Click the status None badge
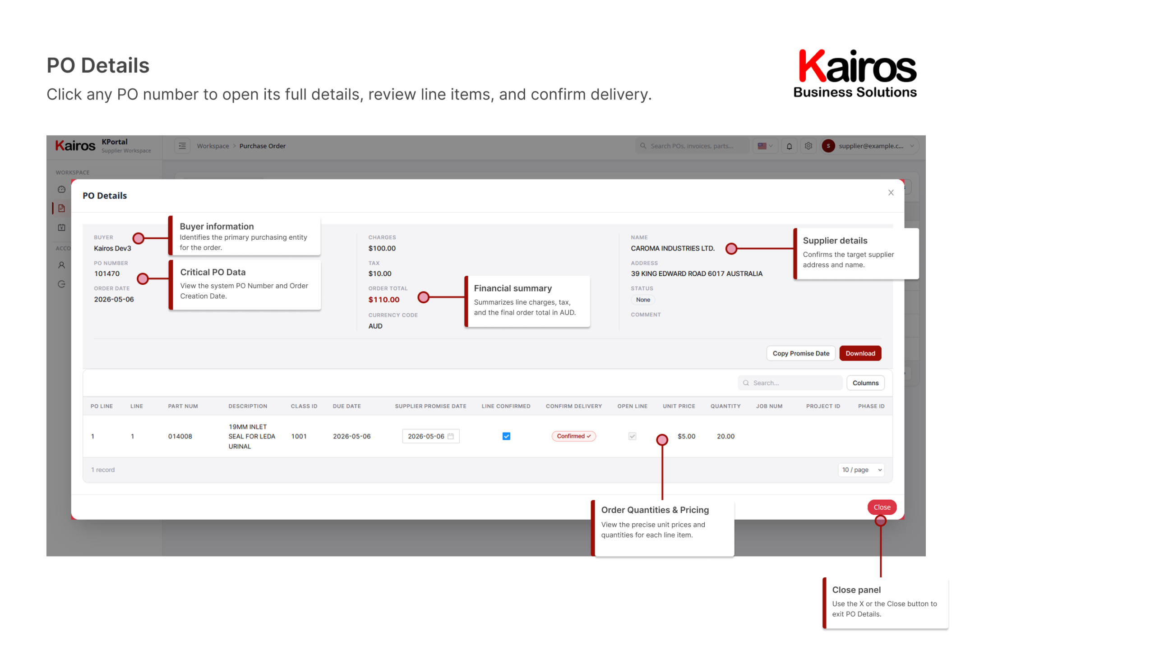This screenshot has height=653, width=1155. click(643, 300)
